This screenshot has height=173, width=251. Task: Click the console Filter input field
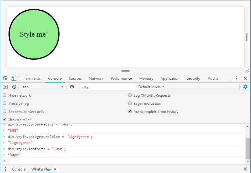(107, 87)
